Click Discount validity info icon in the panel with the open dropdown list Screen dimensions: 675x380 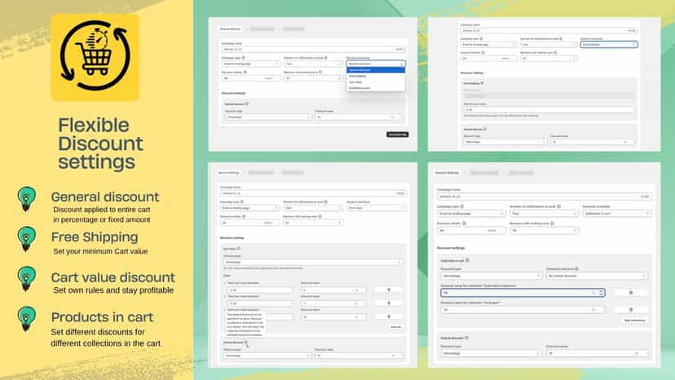[245, 73]
